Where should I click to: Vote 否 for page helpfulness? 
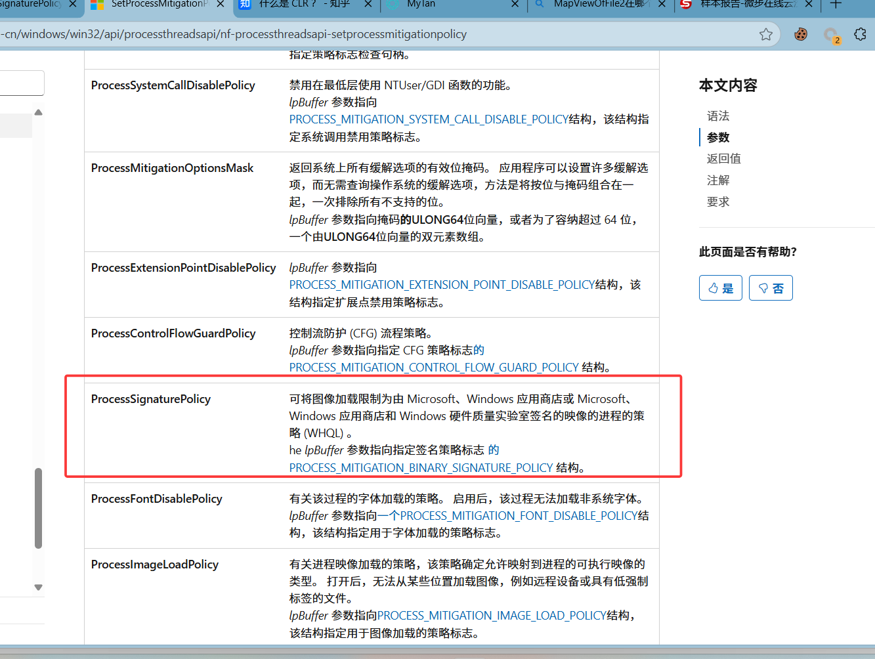tap(771, 287)
